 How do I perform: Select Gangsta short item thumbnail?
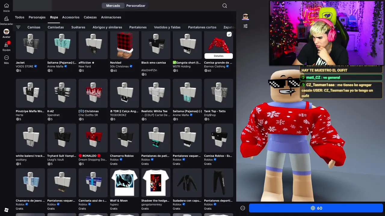point(187,45)
